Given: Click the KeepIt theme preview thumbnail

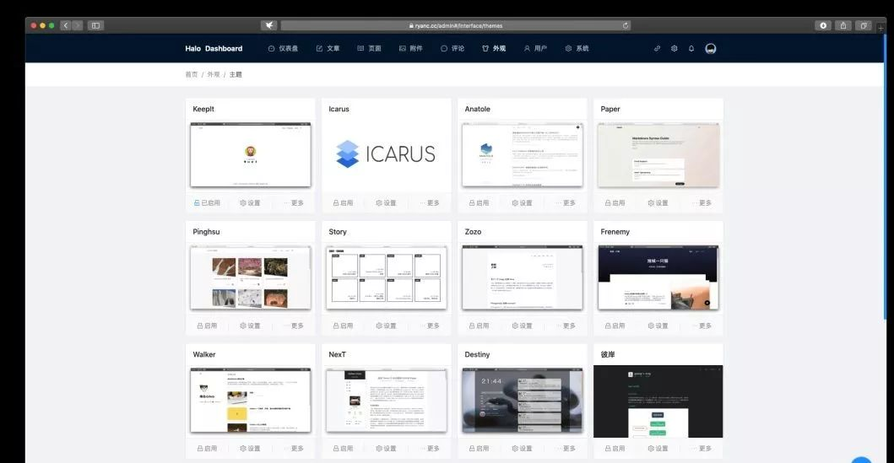Looking at the screenshot, I should coord(250,155).
